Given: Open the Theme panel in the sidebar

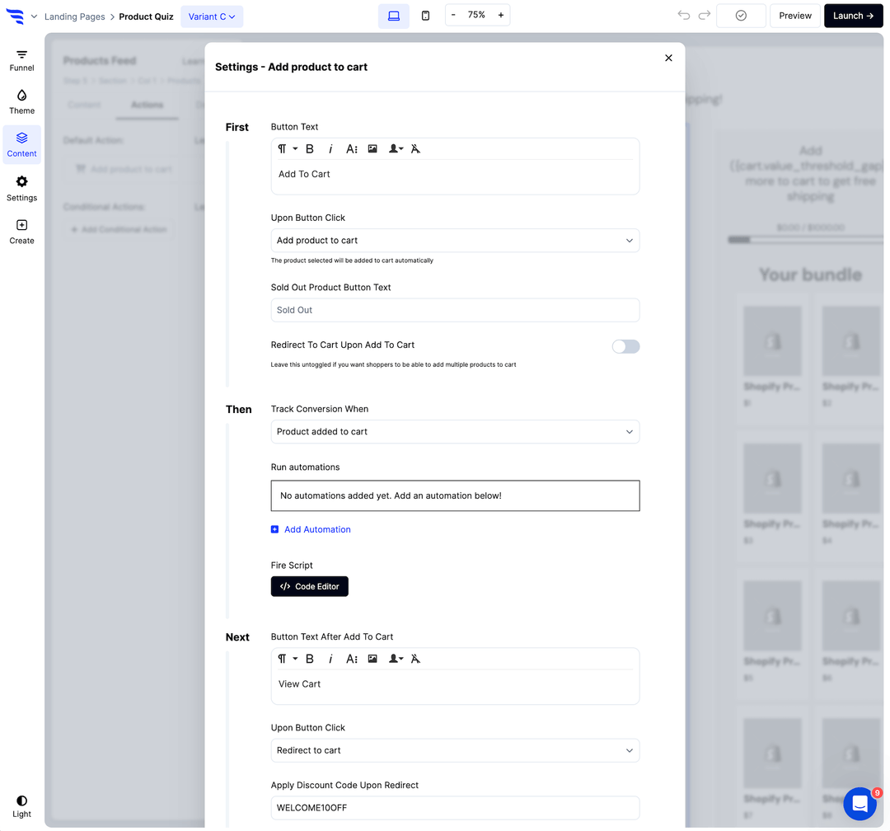Looking at the screenshot, I should [21, 100].
